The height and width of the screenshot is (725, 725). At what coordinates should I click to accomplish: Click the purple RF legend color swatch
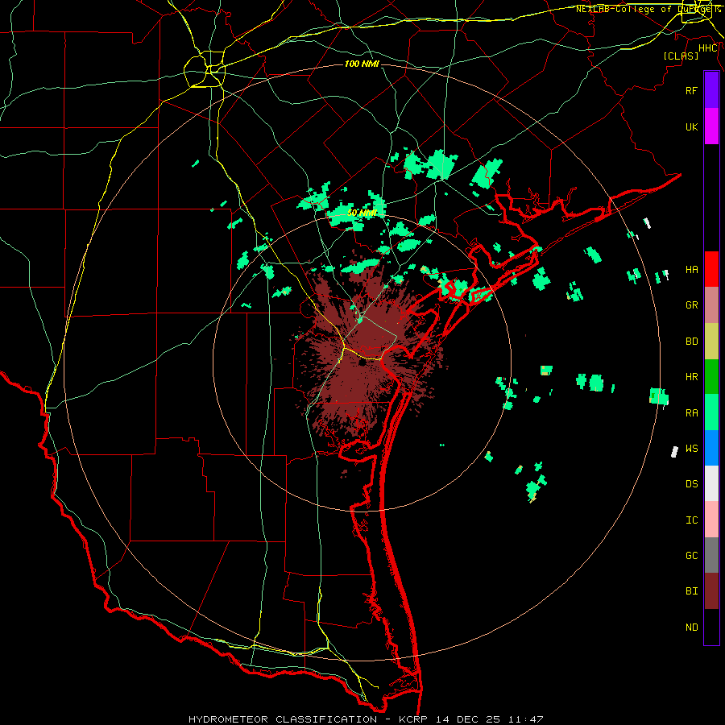pyautogui.click(x=711, y=90)
